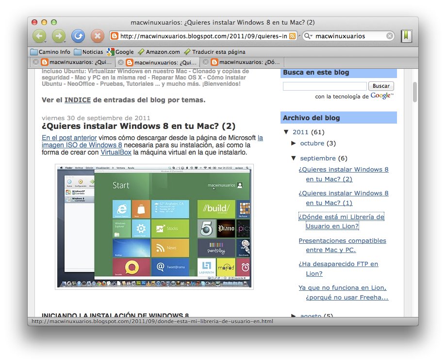
Task: Stop loading with the orange X button
Action: tap(97, 36)
